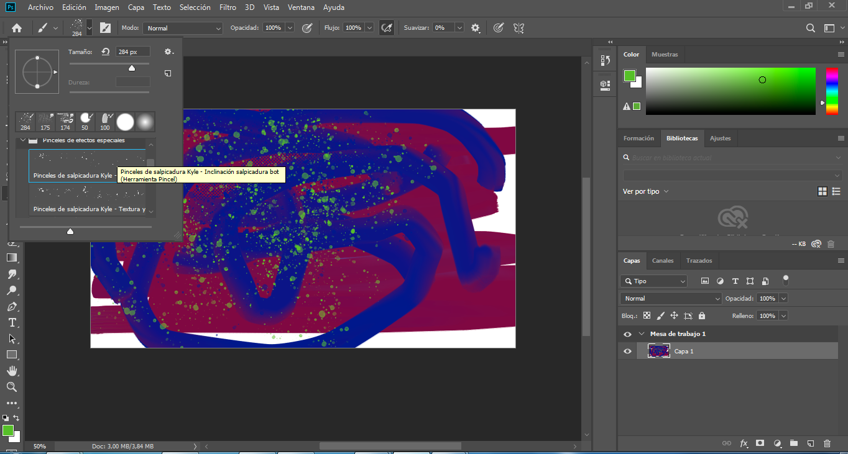Open the Filtro menu
This screenshot has height=454, width=848.
(x=228, y=7)
